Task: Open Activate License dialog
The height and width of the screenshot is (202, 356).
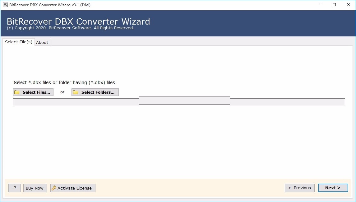Action: click(73, 188)
